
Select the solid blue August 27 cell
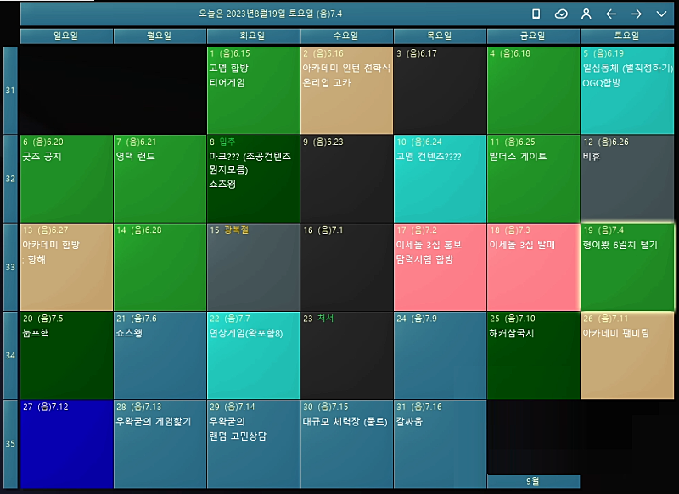tap(66, 443)
